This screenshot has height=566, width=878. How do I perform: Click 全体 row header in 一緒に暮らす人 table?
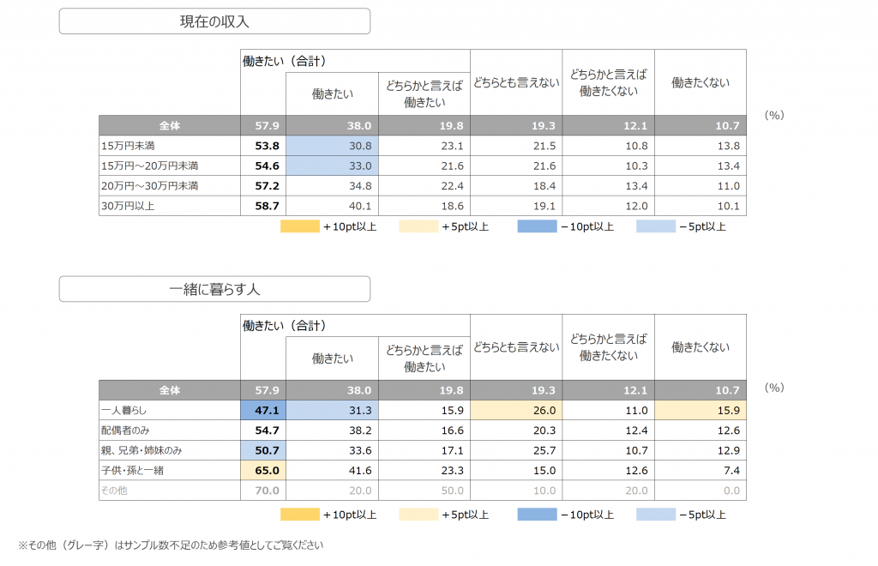pos(170,390)
